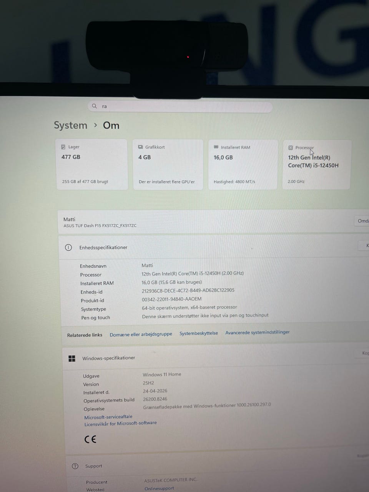Open the Lager 477 GB card
The width and height of the screenshot is (369, 492).
[x=92, y=165]
